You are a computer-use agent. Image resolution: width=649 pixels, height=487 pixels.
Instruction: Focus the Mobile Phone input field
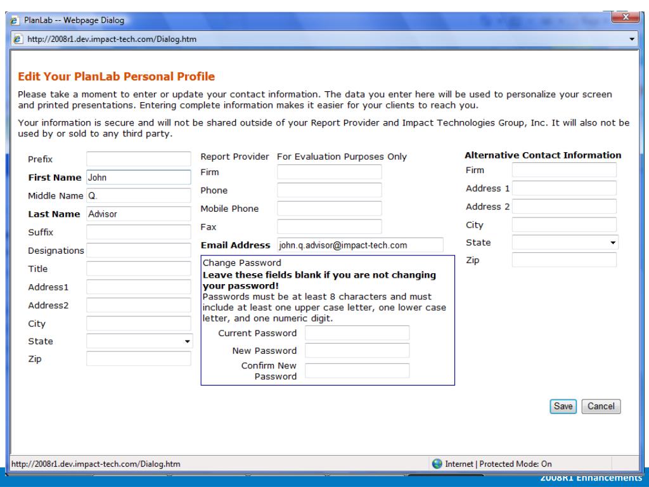[330, 208]
